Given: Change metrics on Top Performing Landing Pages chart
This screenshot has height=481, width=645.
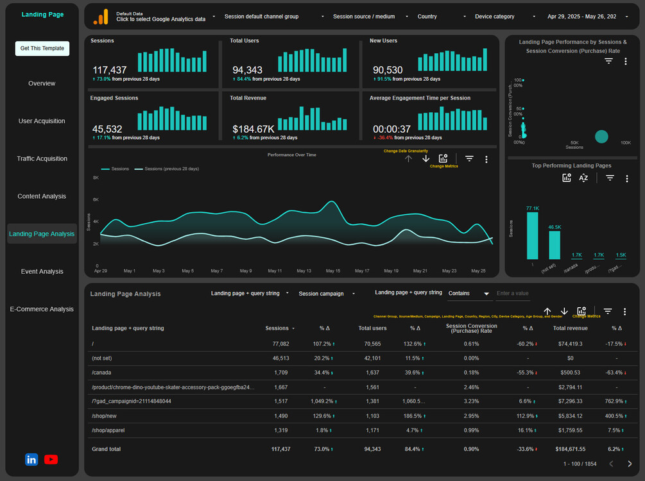Looking at the screenshot, I should pyautogui.click(x=567, y=178).
